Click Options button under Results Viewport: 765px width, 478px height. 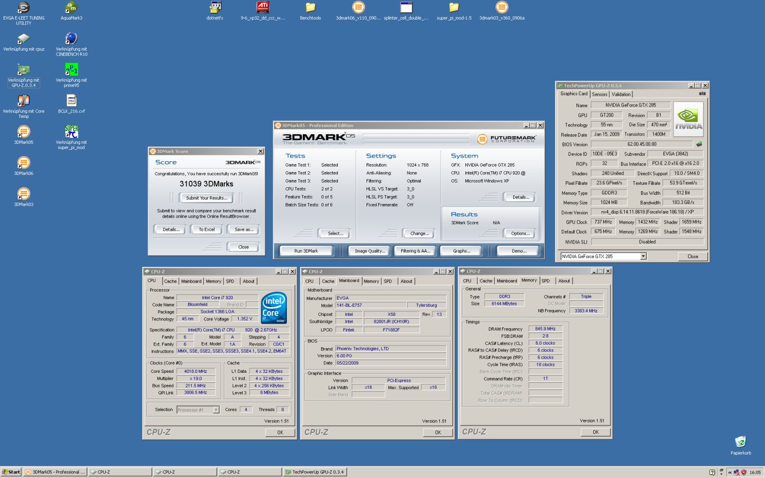pyautogui.click(x=520, y=234)
